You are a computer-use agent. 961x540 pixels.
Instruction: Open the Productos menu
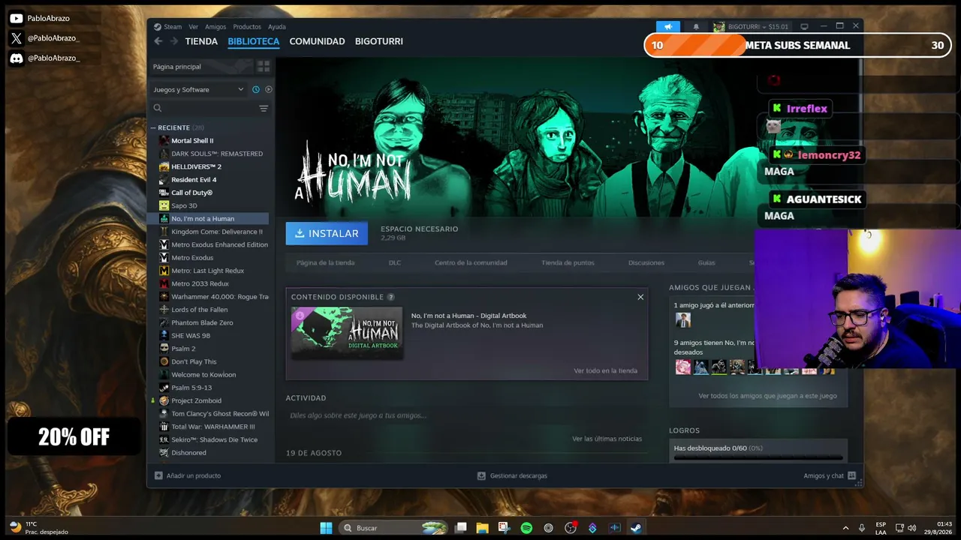tap(247, 27)
